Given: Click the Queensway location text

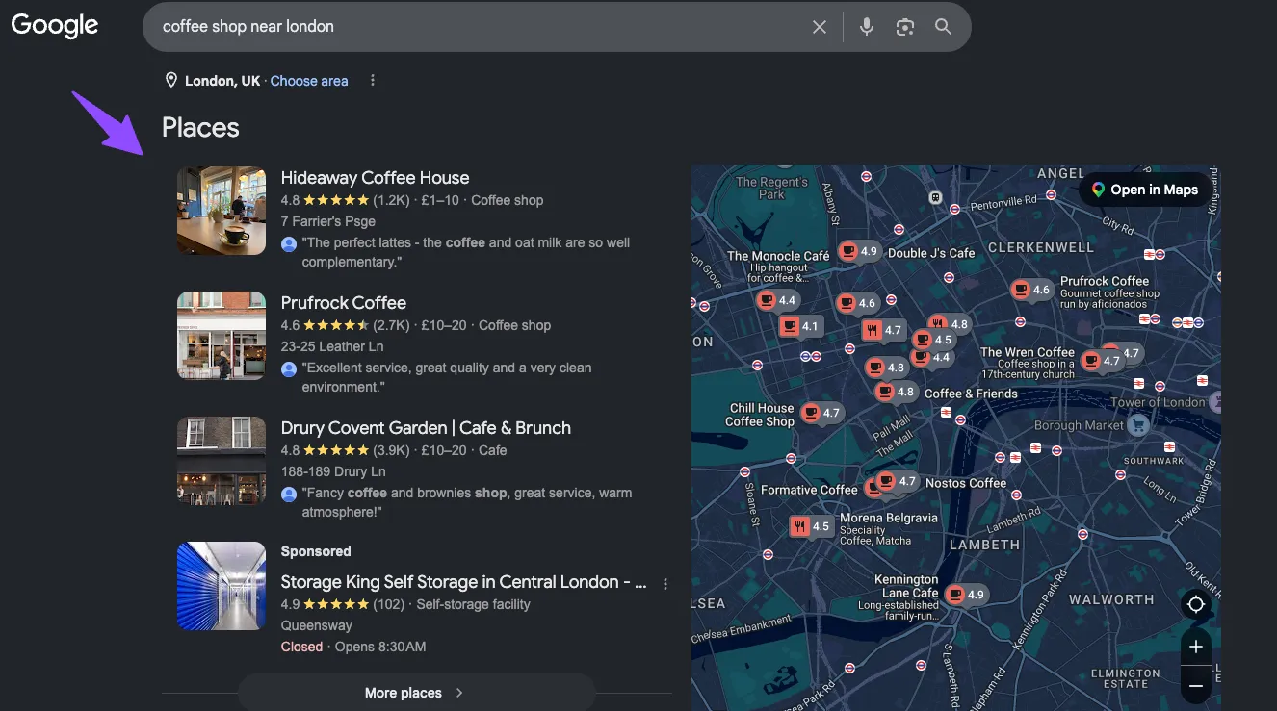Looking at the screenshot, I should point(317,625).
